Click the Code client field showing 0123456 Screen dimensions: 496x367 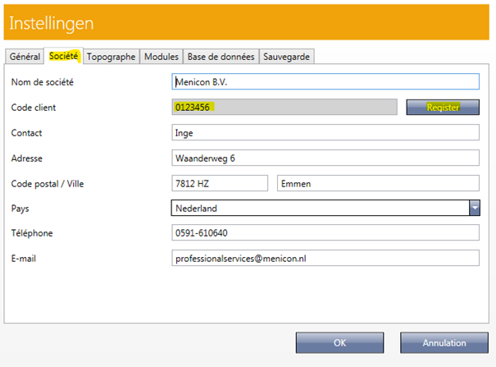(x=284, y=108)
